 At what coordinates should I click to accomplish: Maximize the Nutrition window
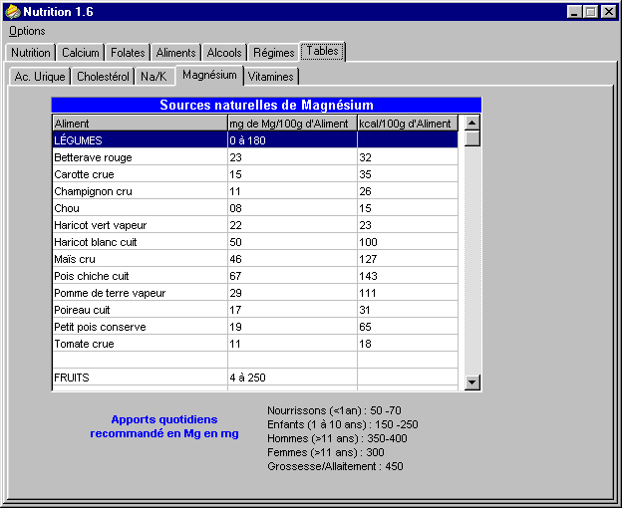591,11
